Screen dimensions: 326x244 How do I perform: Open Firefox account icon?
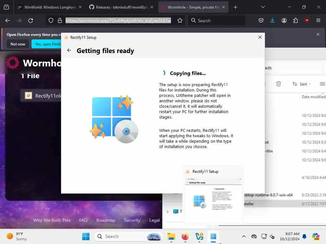[284, 21]
